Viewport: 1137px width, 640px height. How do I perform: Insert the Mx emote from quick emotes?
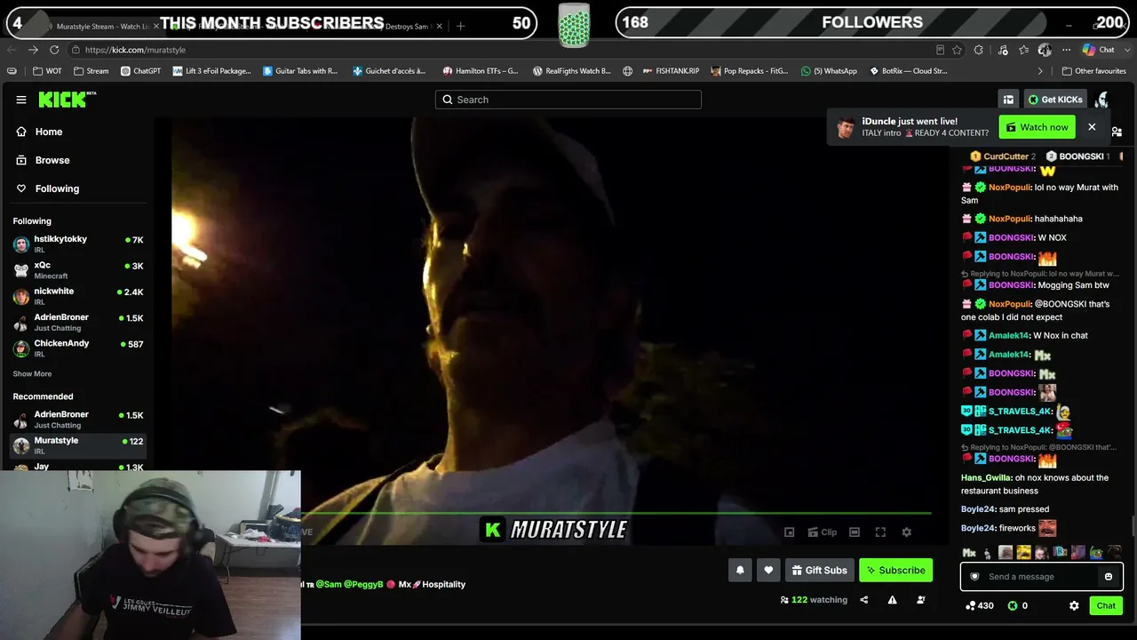click(x=969, y=553)
